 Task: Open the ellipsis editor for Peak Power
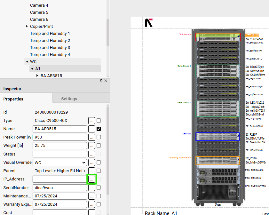tap(91, 137)
